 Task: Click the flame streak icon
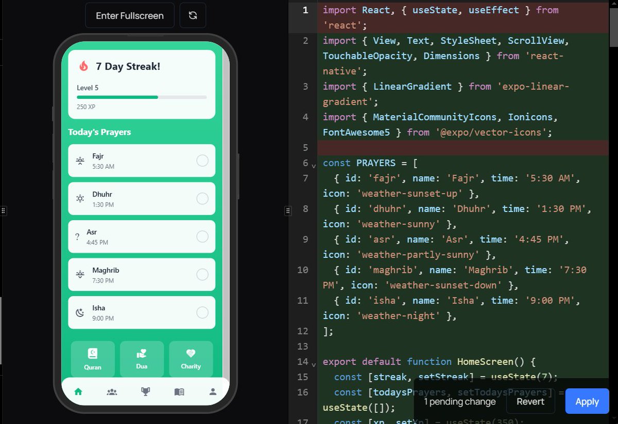[83, 66]
